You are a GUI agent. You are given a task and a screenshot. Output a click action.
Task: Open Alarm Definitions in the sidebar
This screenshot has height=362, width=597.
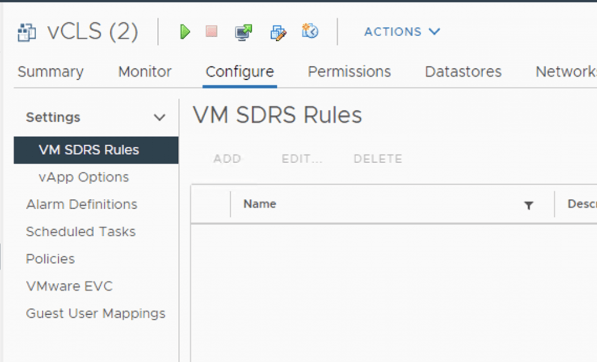coord(82,205)
